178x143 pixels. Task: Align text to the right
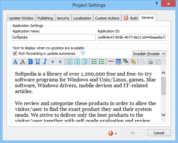pyautogui.click(x=85, y=62)
